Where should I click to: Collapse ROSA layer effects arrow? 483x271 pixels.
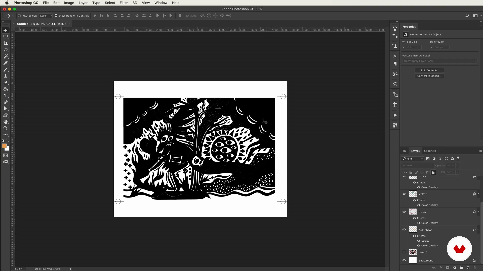coord(478,212)
